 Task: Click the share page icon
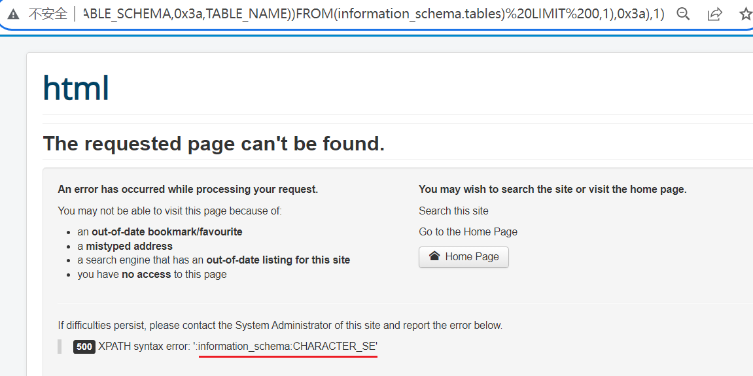[x=715, y=14]
